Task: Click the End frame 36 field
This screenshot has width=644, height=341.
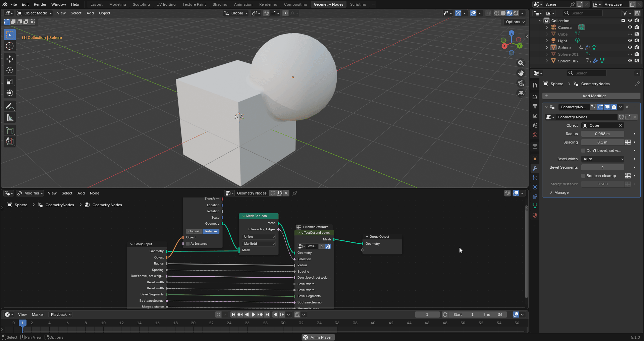Action: point(493,315)
